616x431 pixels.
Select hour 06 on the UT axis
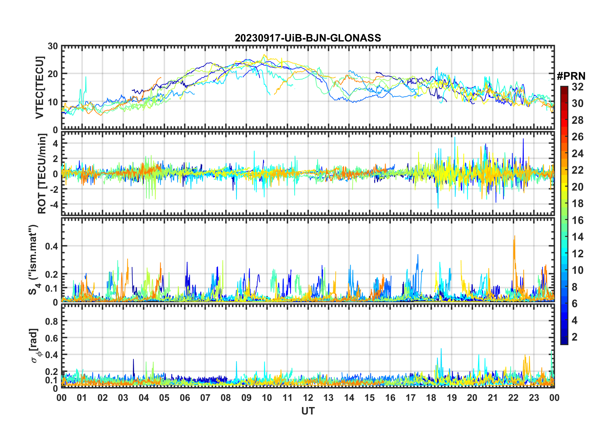tap(185, 398)
